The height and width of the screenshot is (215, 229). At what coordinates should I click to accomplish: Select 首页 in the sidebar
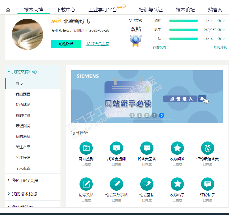click(33, 84)
